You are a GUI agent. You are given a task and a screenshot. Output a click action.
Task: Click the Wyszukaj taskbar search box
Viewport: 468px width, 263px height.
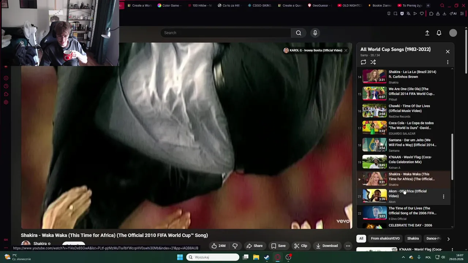(x=214, y=257)
